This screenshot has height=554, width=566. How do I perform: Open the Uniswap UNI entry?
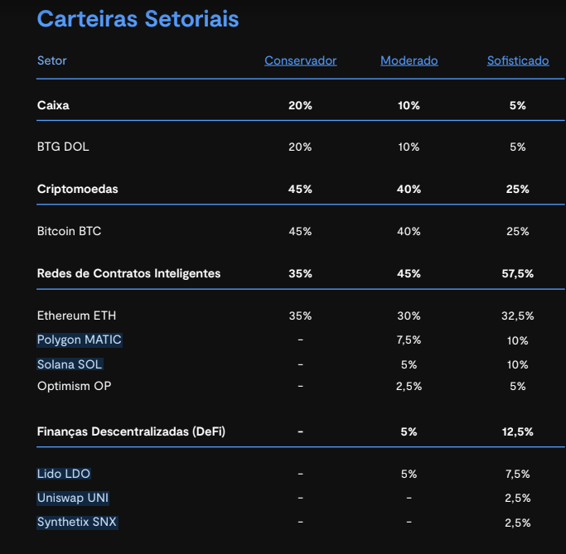73,498
